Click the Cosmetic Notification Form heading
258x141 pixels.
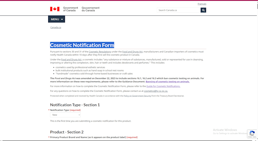pos(82,45)
